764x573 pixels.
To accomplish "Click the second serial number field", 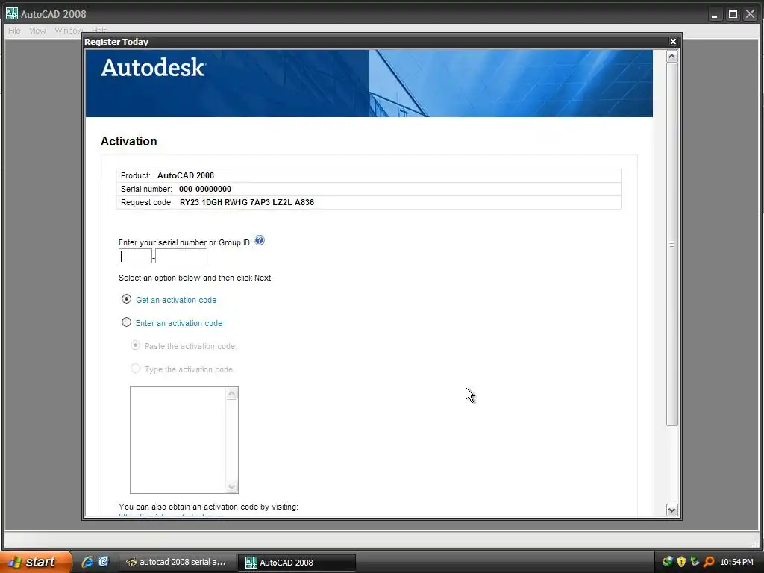I will pyautogui.click(x=181, y=256).
